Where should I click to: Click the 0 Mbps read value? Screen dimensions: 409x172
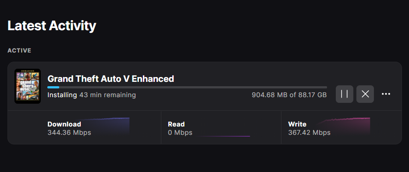point(180,133)
